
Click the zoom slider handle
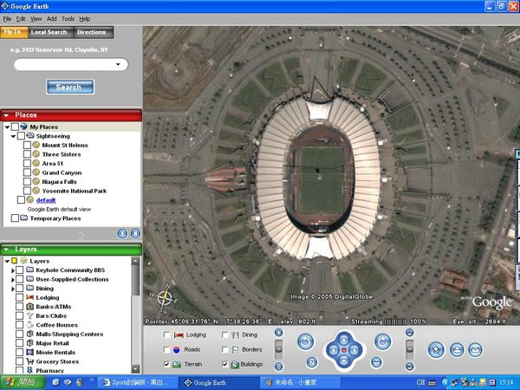[x=279, y=349]
